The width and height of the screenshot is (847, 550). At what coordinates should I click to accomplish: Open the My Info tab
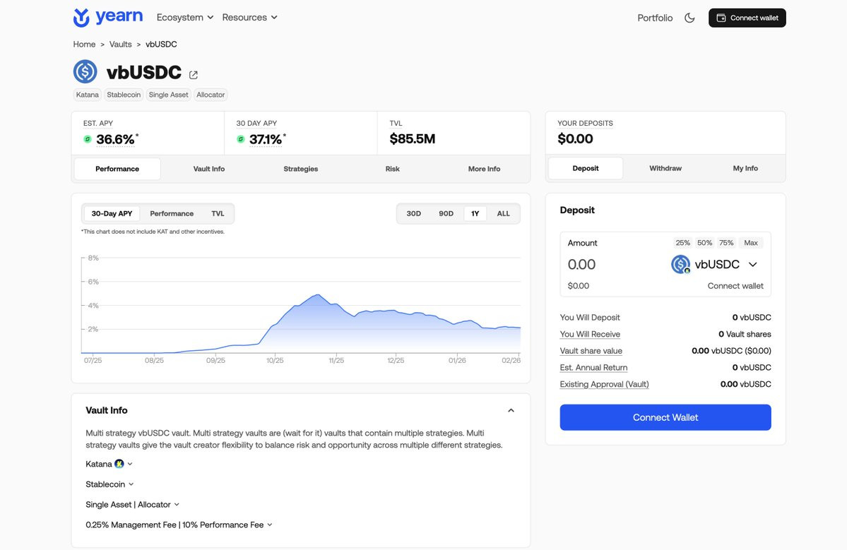[x=745, y=169]
